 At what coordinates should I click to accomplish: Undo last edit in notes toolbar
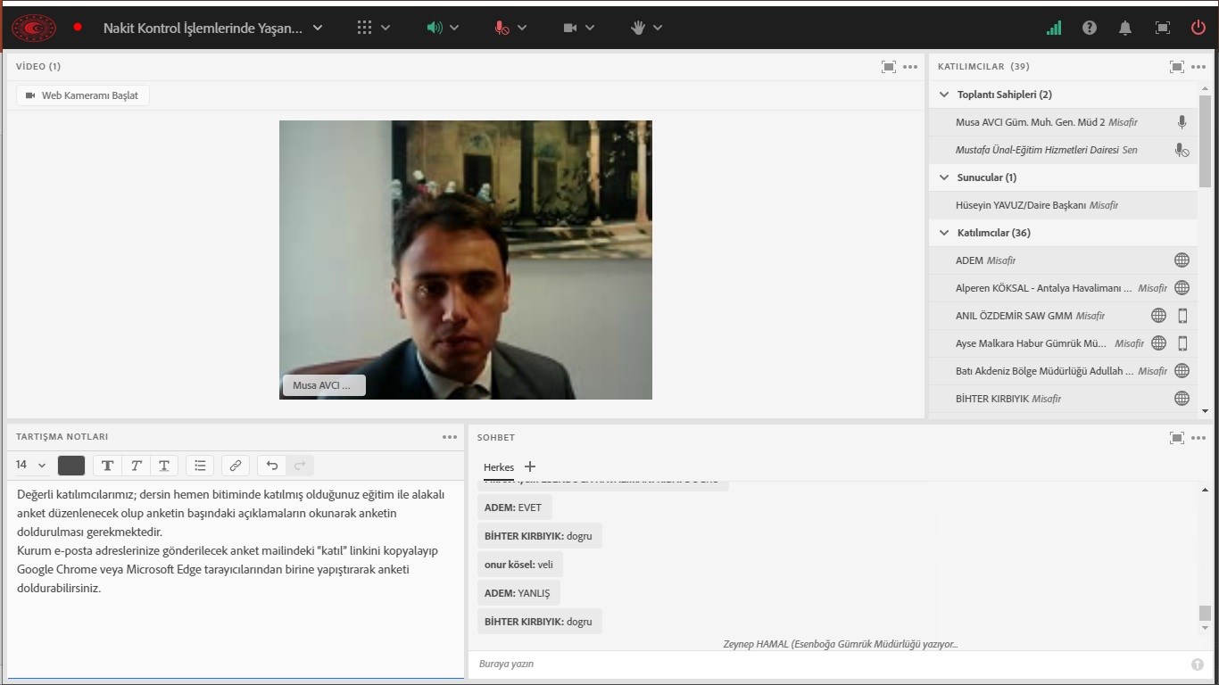pyautogui.click(x=272, y=465)
